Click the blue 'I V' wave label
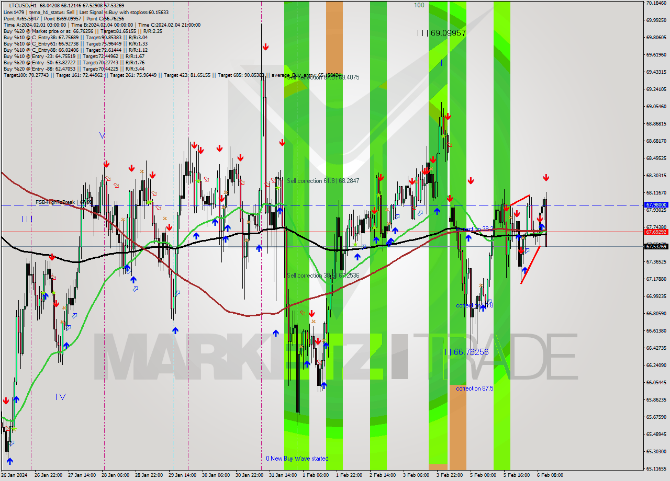The image size is (670, 481). coord(60,397)
